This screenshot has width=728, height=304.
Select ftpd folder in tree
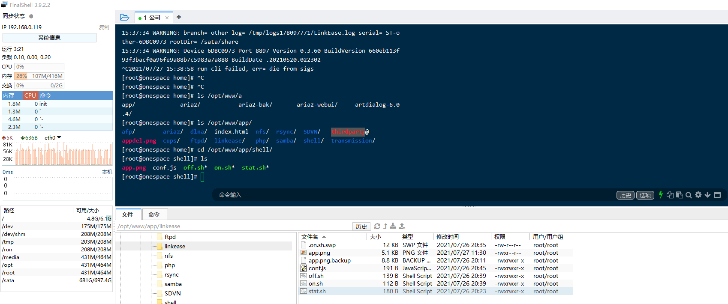pos(170,237)
